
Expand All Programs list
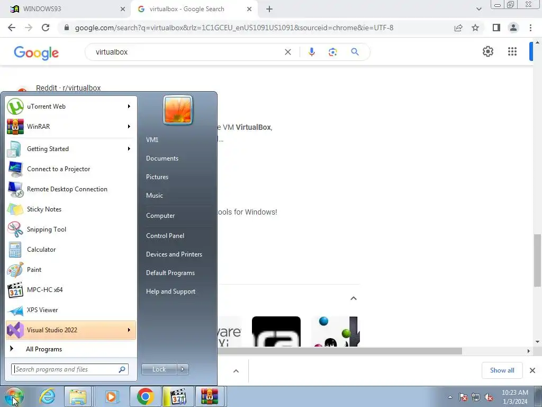coord(71,349)
